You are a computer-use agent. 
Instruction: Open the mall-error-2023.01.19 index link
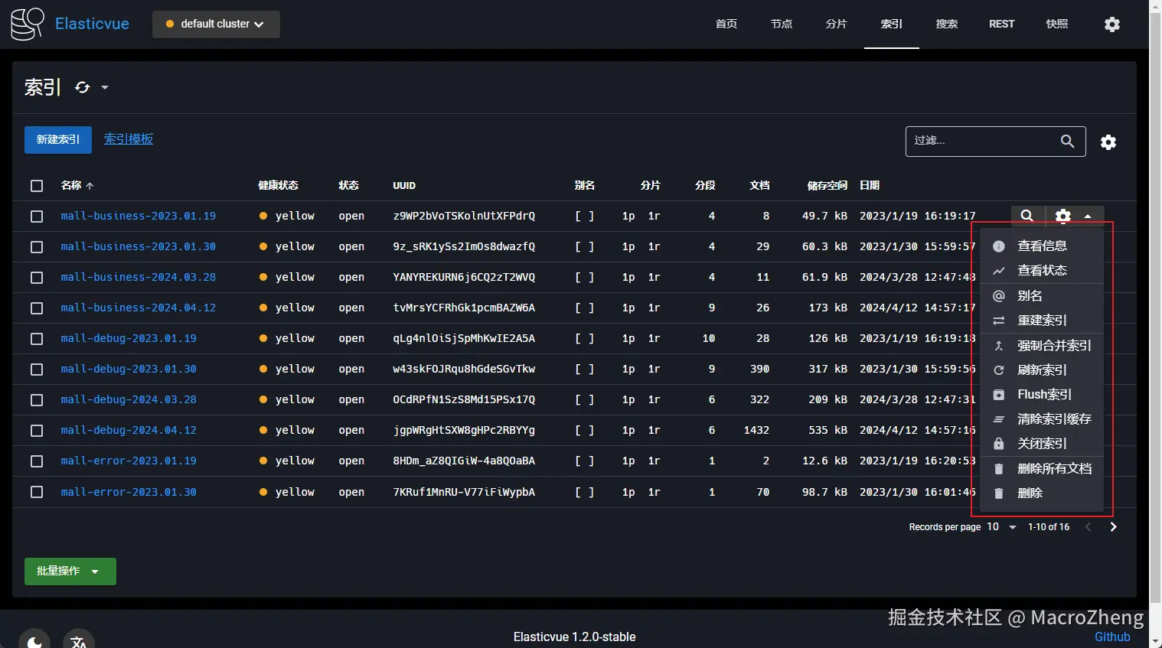[129, 461]
